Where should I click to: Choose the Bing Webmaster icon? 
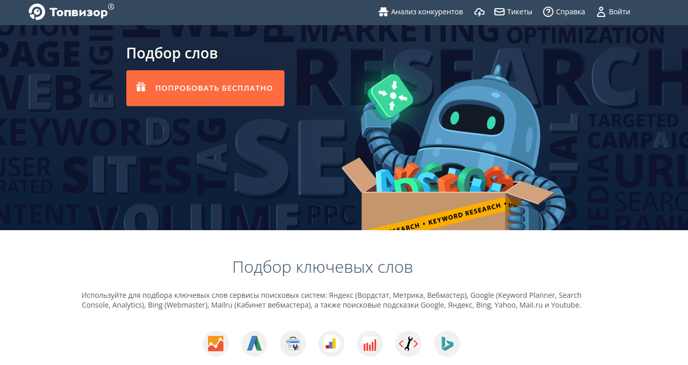click(x=447, y=343)
